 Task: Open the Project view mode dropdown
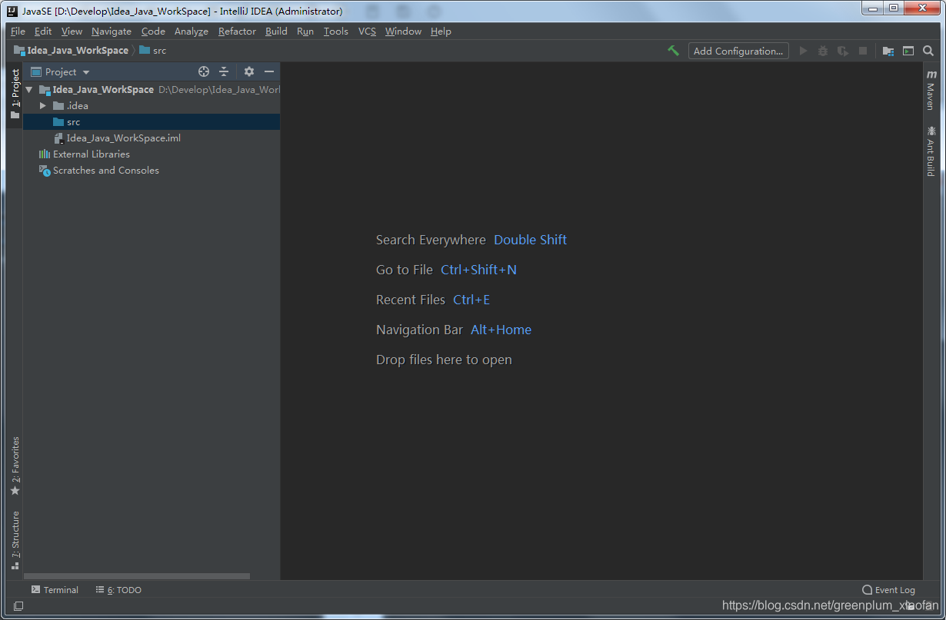tap(61, 71)
